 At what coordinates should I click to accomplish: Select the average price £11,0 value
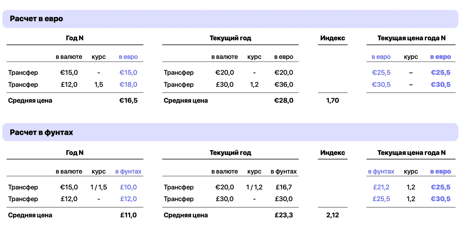128,215
